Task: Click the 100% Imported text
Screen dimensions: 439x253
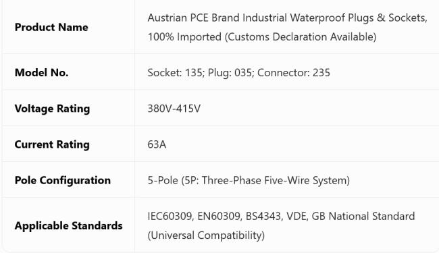Action: (184, 36)
